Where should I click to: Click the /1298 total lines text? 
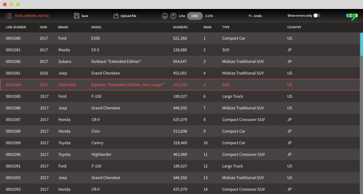click(209, 16)
